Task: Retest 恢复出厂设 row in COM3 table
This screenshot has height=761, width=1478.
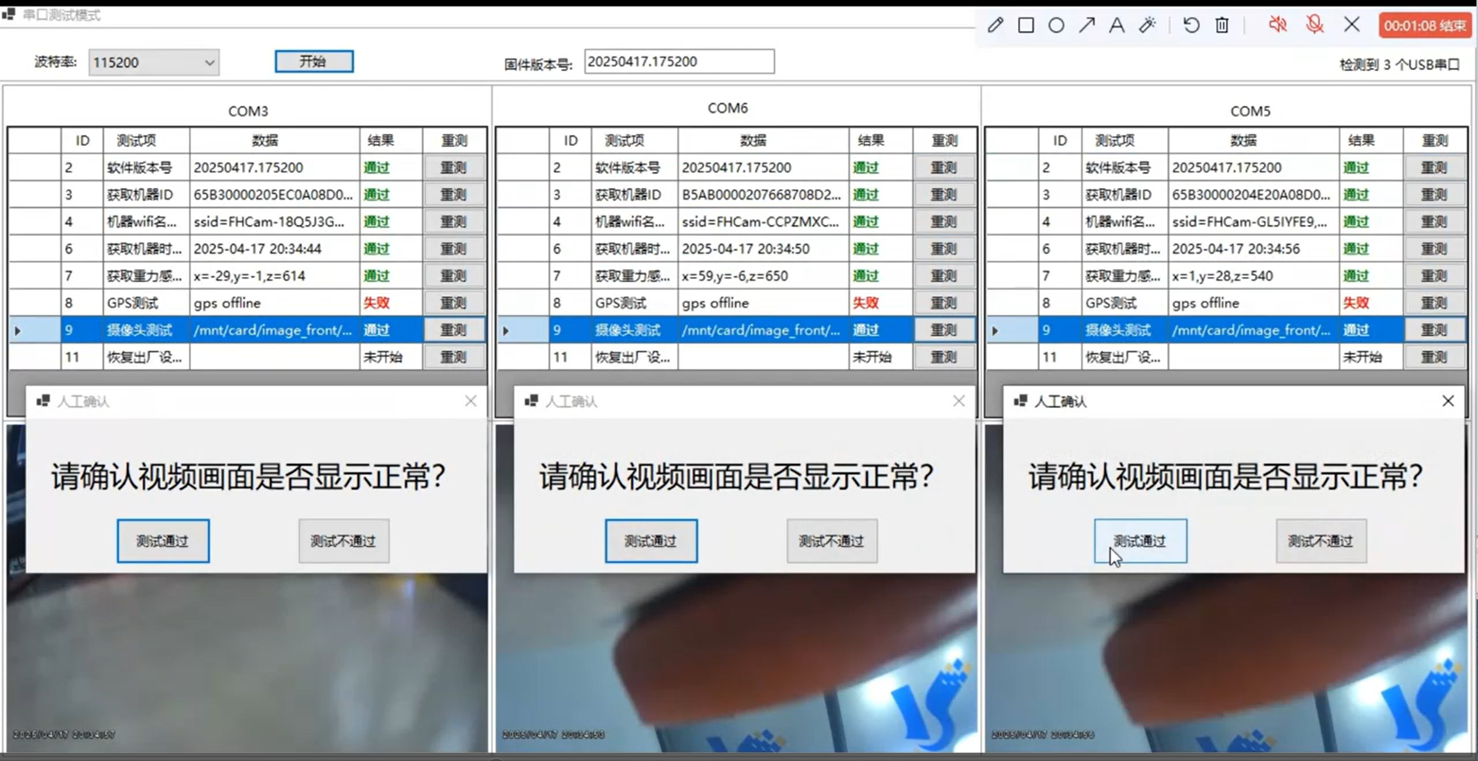Action: [454, 357]
